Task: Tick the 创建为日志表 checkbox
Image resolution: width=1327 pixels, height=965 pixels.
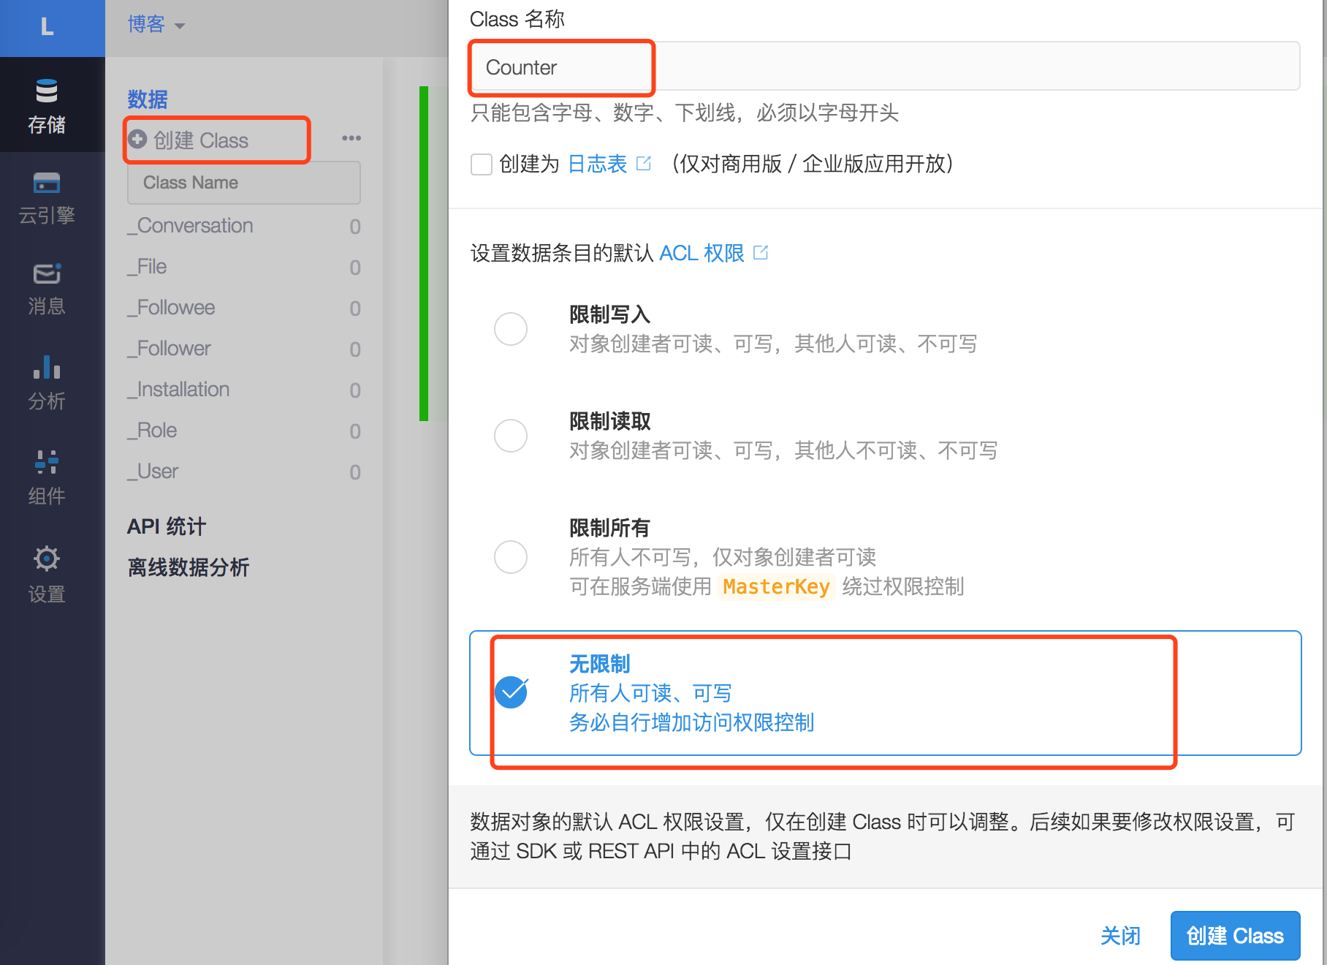Action: click(482, 164)
